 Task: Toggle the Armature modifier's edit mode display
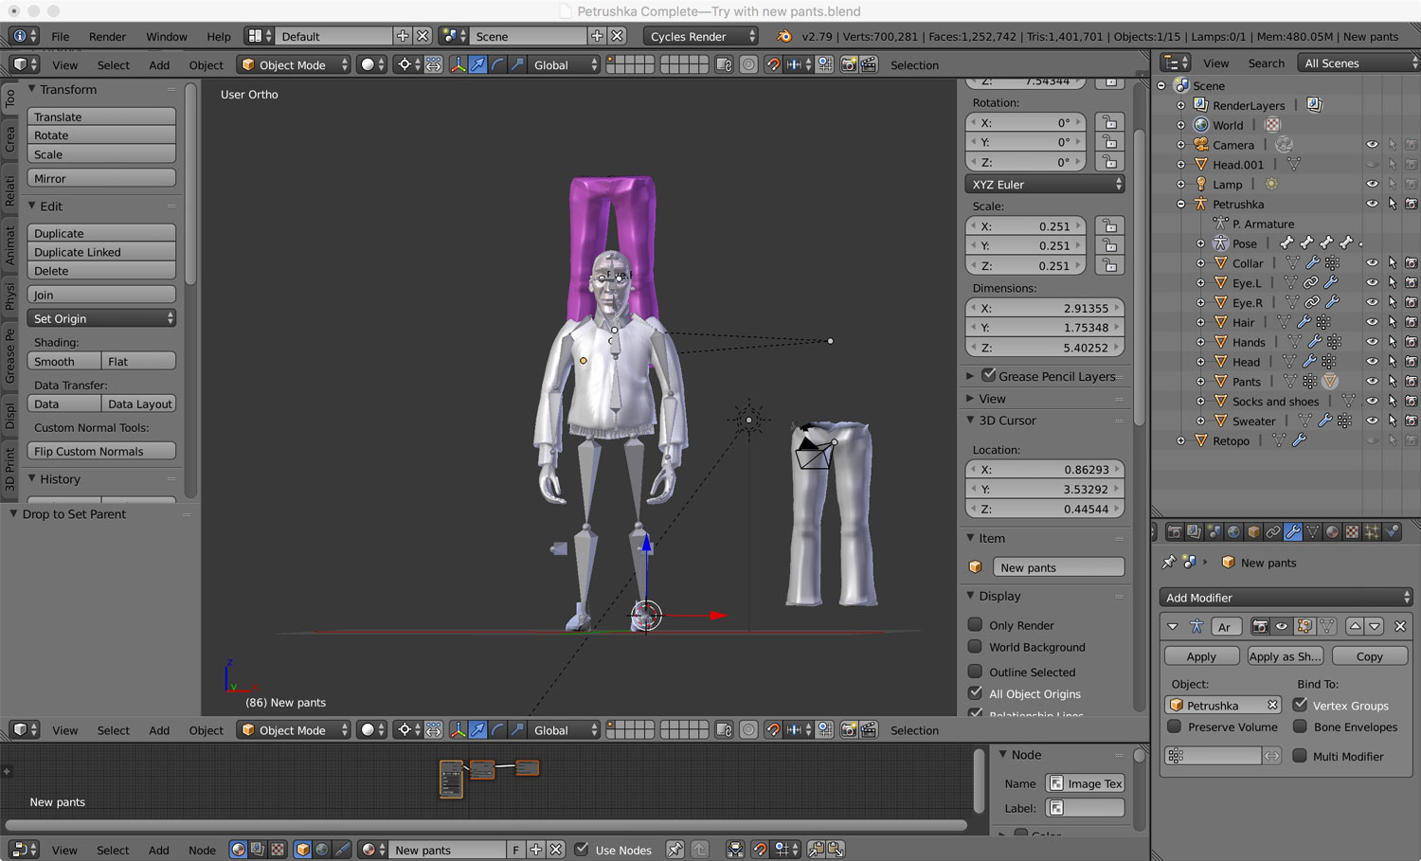point(1304,626)
